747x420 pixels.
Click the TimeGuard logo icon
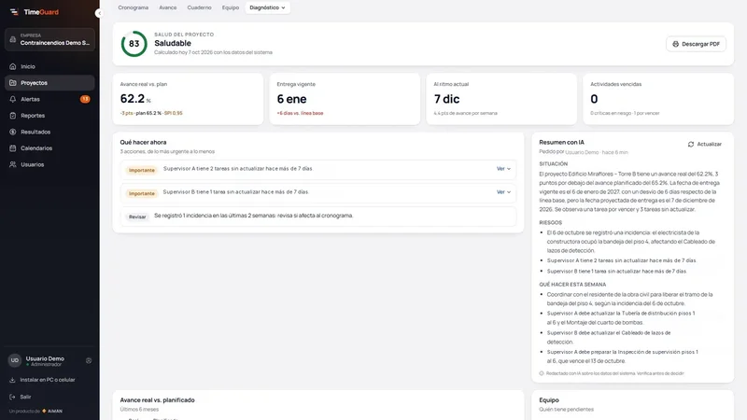(14, 12)
